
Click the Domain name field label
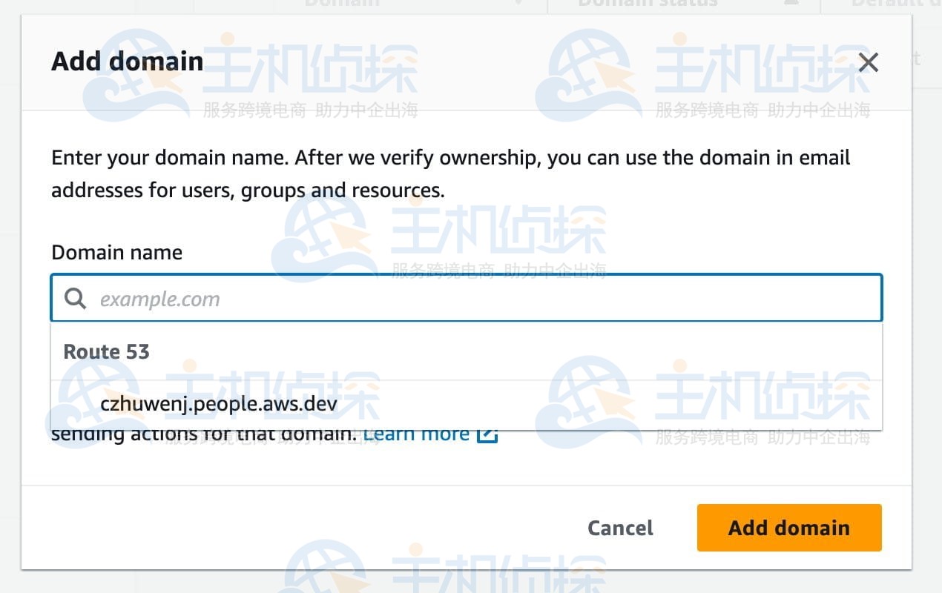tap(116, 252)
